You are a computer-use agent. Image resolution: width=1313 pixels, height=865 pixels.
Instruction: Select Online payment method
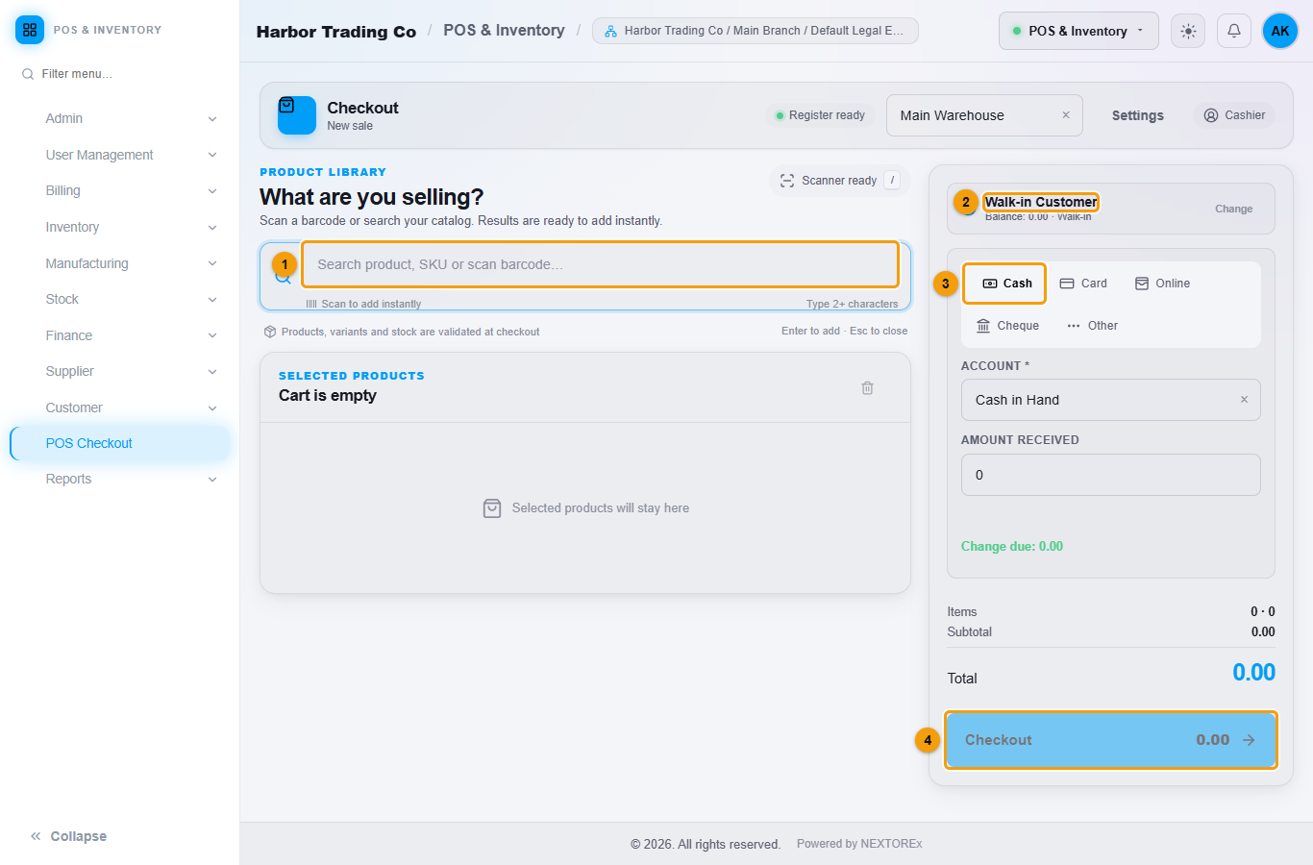pos(1163,284)
